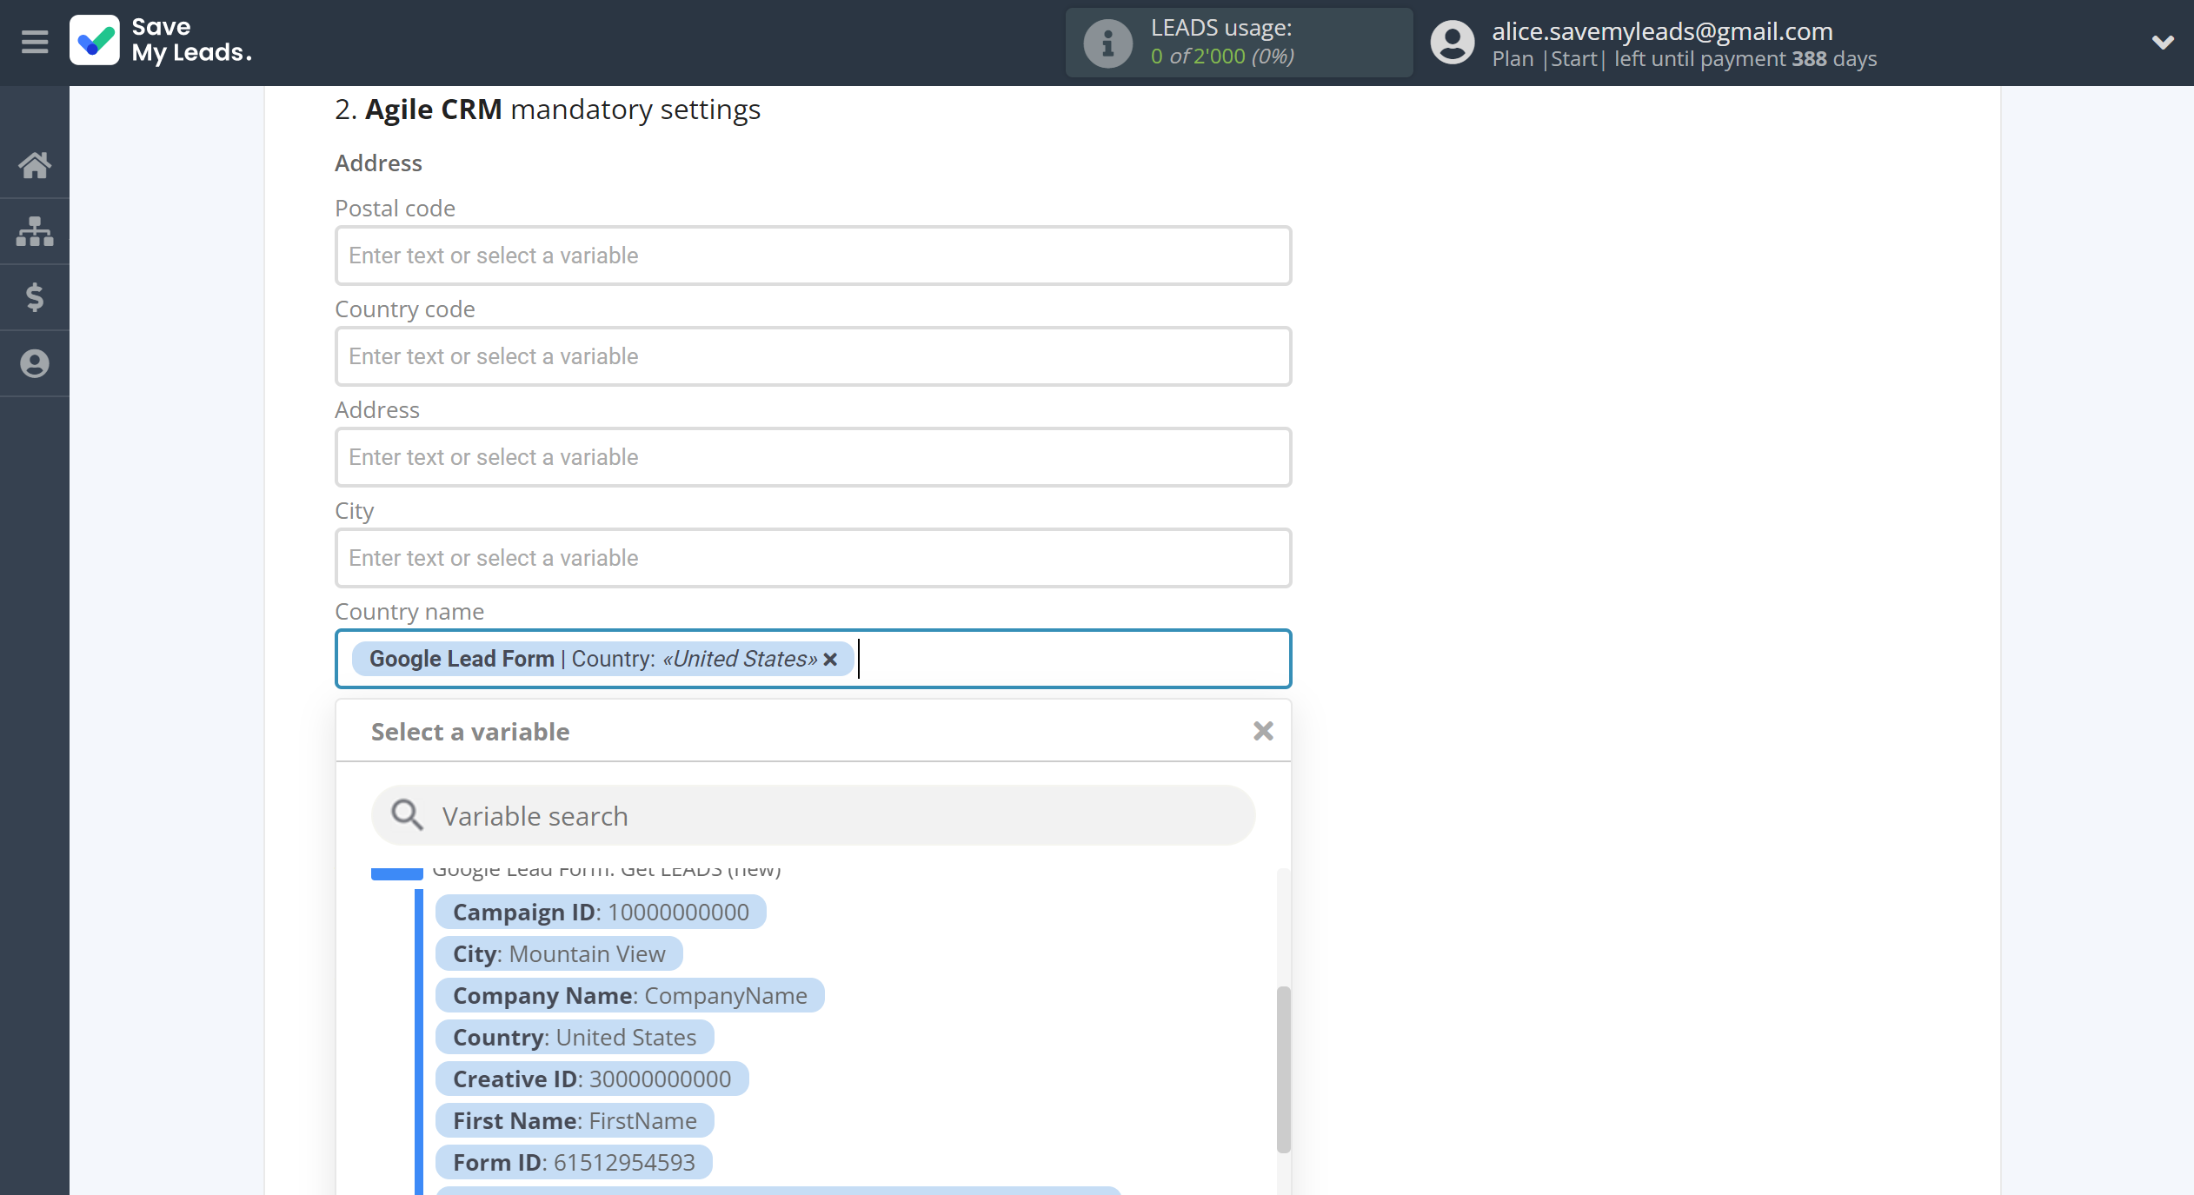Select the City: Mountain View variable
This screenshot has height=1195, width=2194.
click(x=559, y=953)
